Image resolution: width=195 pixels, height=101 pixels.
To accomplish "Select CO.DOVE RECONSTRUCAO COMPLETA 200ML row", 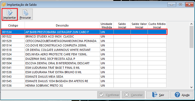I will pyautogui.click(x=84, y=45).
